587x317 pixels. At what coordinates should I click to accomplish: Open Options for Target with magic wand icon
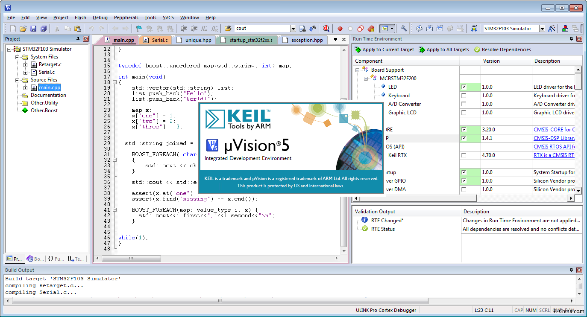(x=552, y=29)
